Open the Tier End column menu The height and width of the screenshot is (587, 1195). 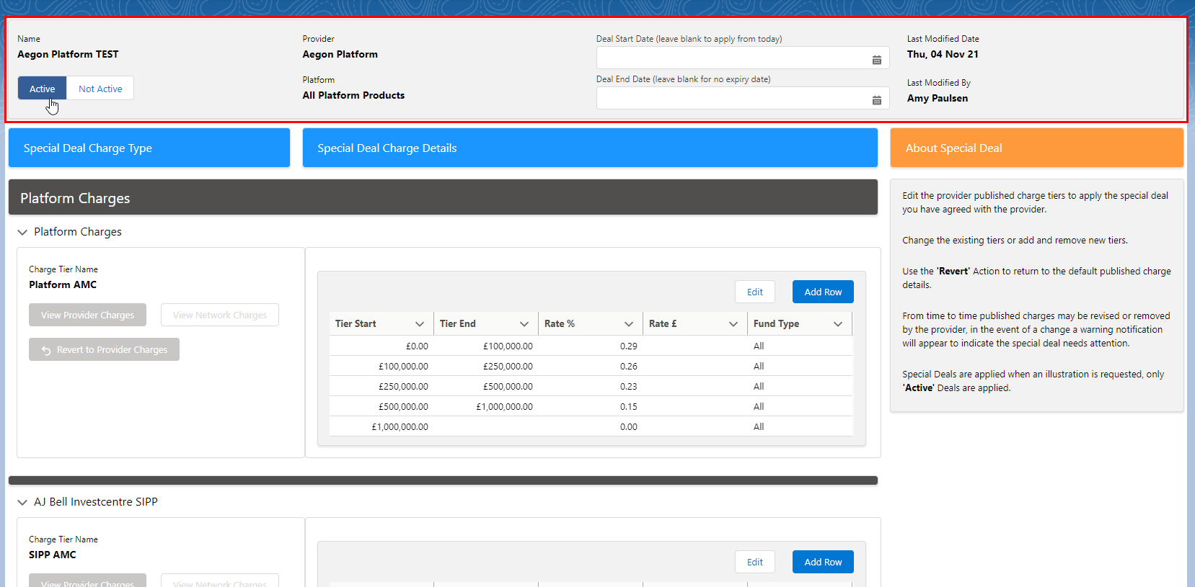524,324
